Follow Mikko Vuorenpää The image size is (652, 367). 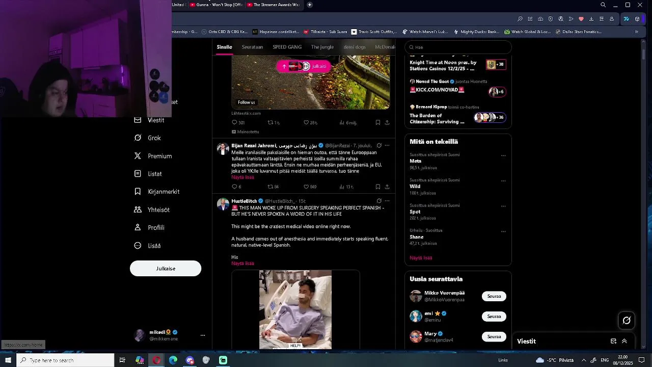494,296
